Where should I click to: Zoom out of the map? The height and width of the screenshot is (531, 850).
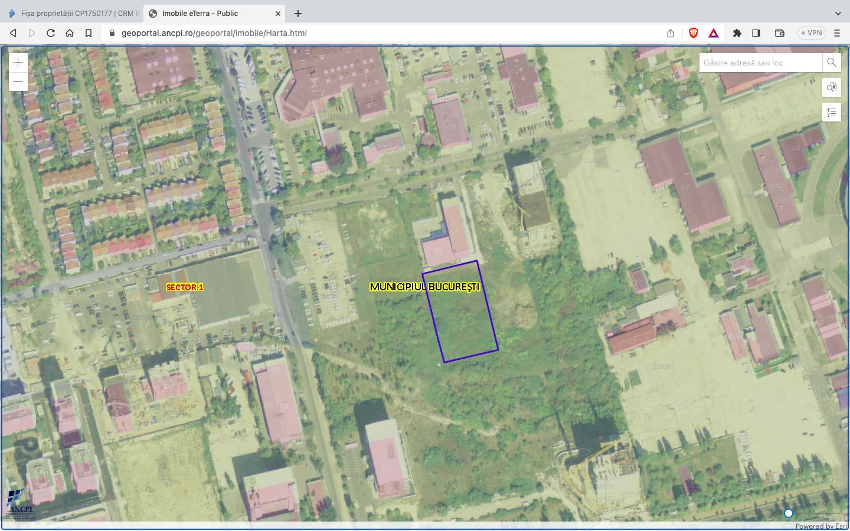[x=18, y=81]
